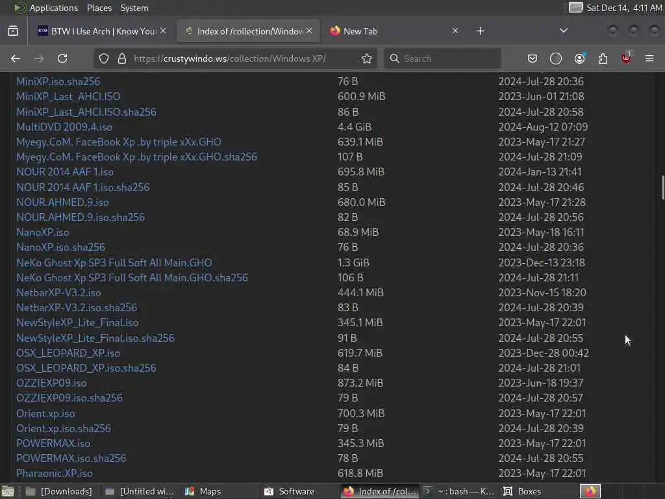The height and width of the screenshot is (499, 665).
Task: Select date 2024-Aug-12 07:09
Action: tap(543, 127)
